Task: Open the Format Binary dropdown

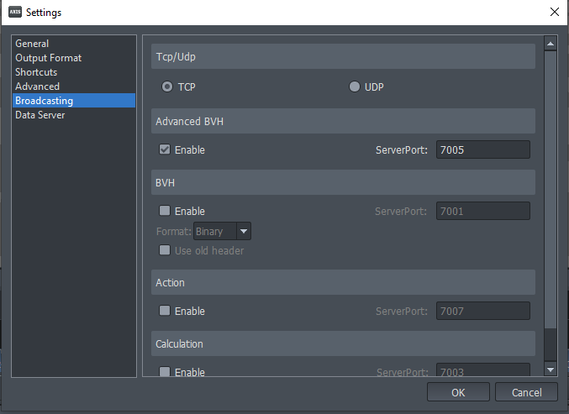Action: 222,231
